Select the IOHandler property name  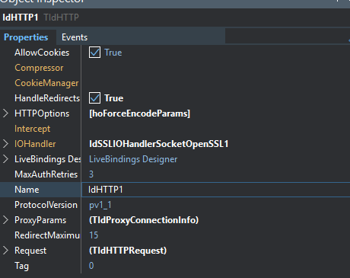(x=35, y=144)
